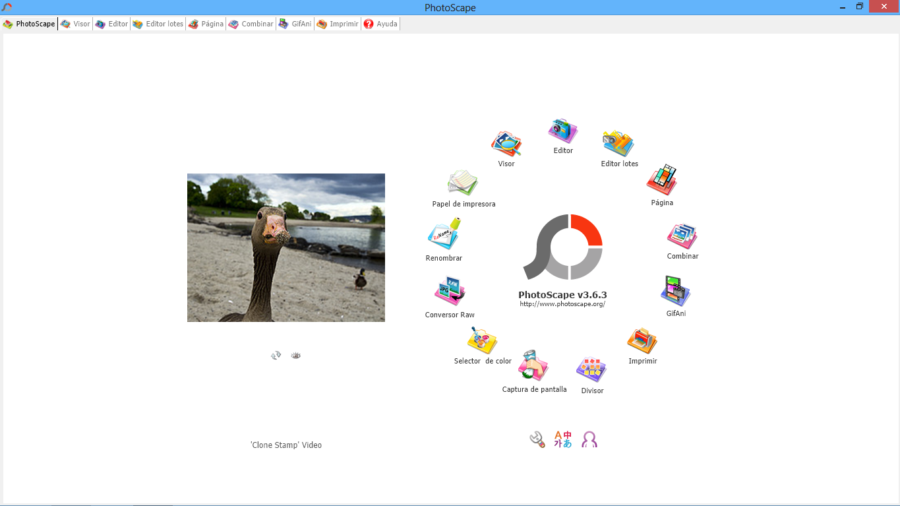Image resolution: width=900 pixels, height=506 pixels.
Task: Open the Combinar icon
Action: (682, 236)
